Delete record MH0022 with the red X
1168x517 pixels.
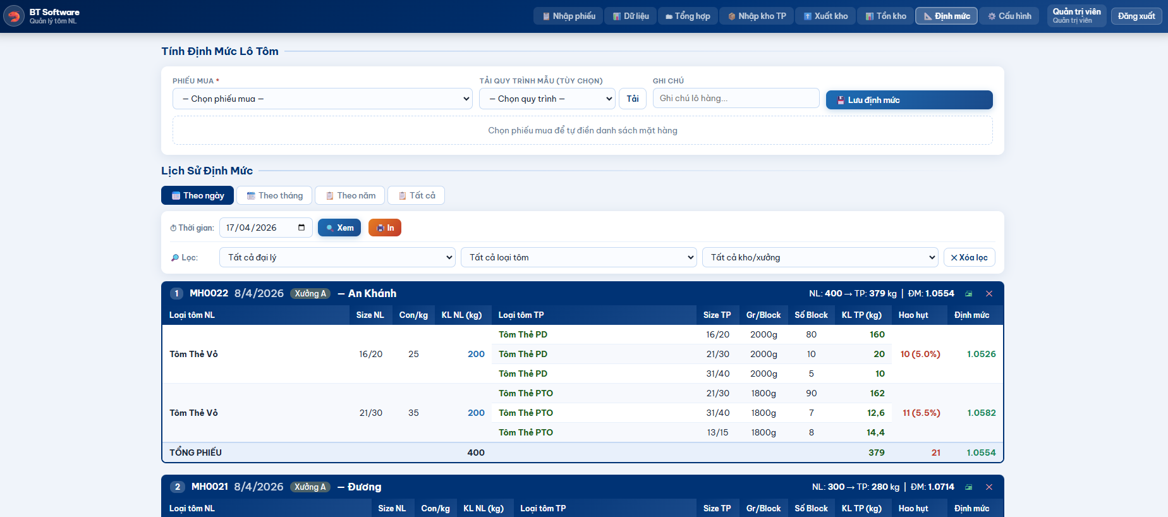[989, 294]
